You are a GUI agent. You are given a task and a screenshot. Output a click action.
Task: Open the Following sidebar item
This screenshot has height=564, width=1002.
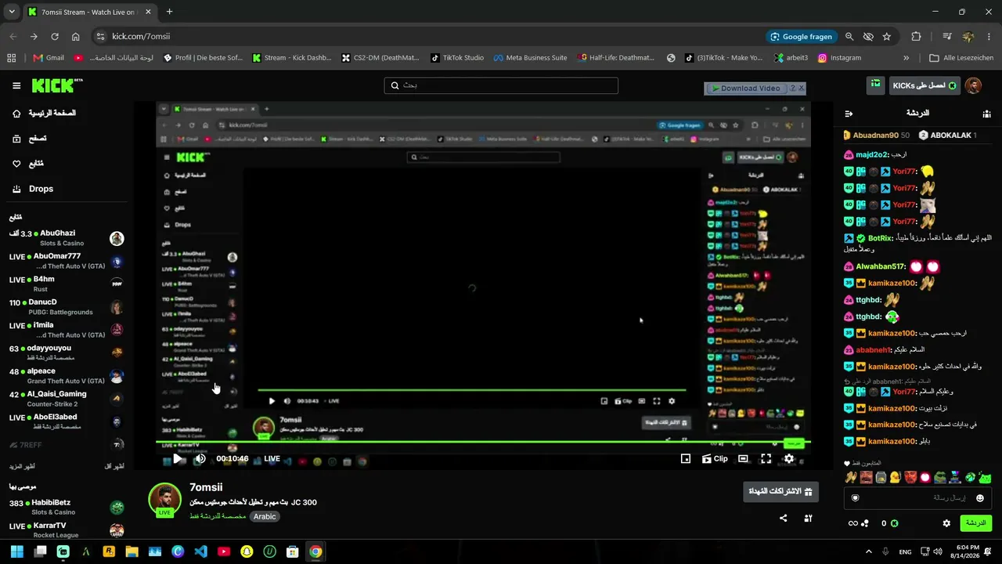tap(28, 164)
